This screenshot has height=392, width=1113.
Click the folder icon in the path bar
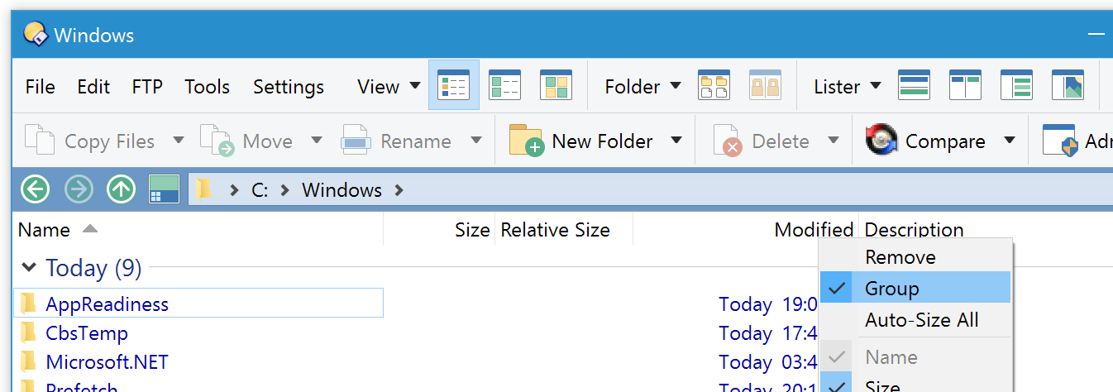[203, 189]
